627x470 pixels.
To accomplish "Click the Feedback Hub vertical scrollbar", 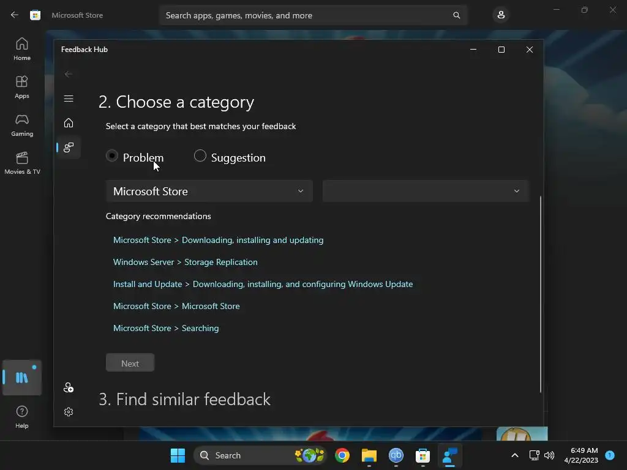I will [541, 294].
